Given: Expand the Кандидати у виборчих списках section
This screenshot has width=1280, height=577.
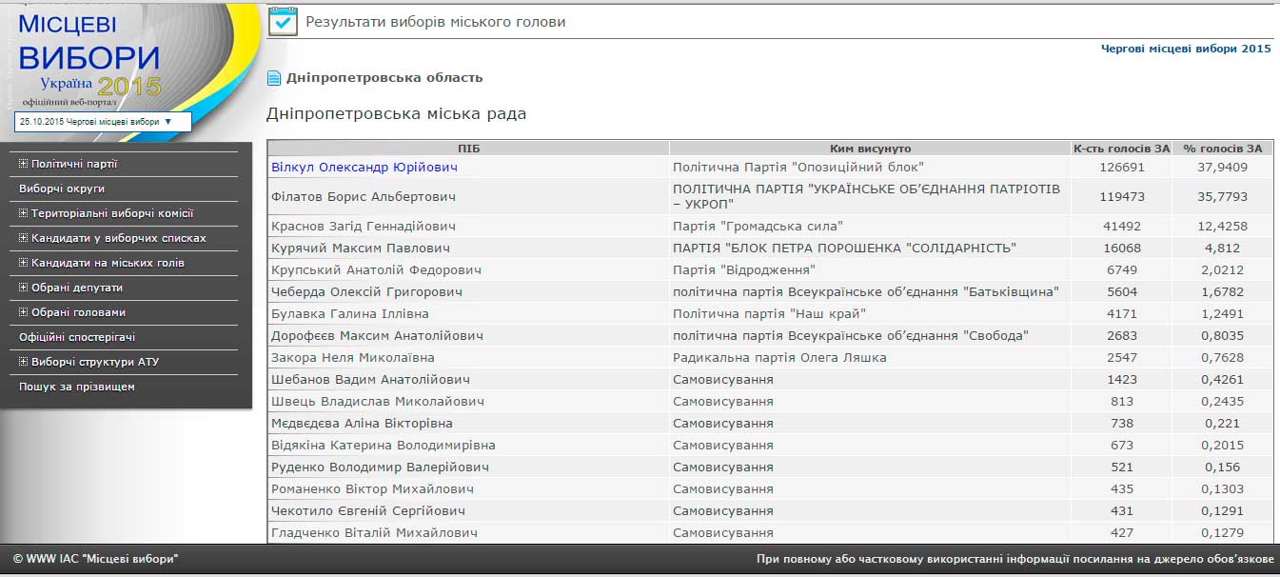Looking at the screenshot, I should pyautogui.click(x=24, y=238).
